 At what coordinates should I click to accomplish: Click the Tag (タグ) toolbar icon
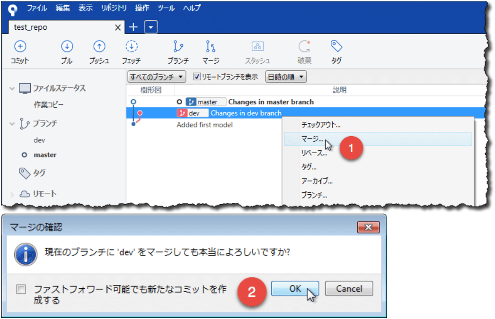point(336,46)
